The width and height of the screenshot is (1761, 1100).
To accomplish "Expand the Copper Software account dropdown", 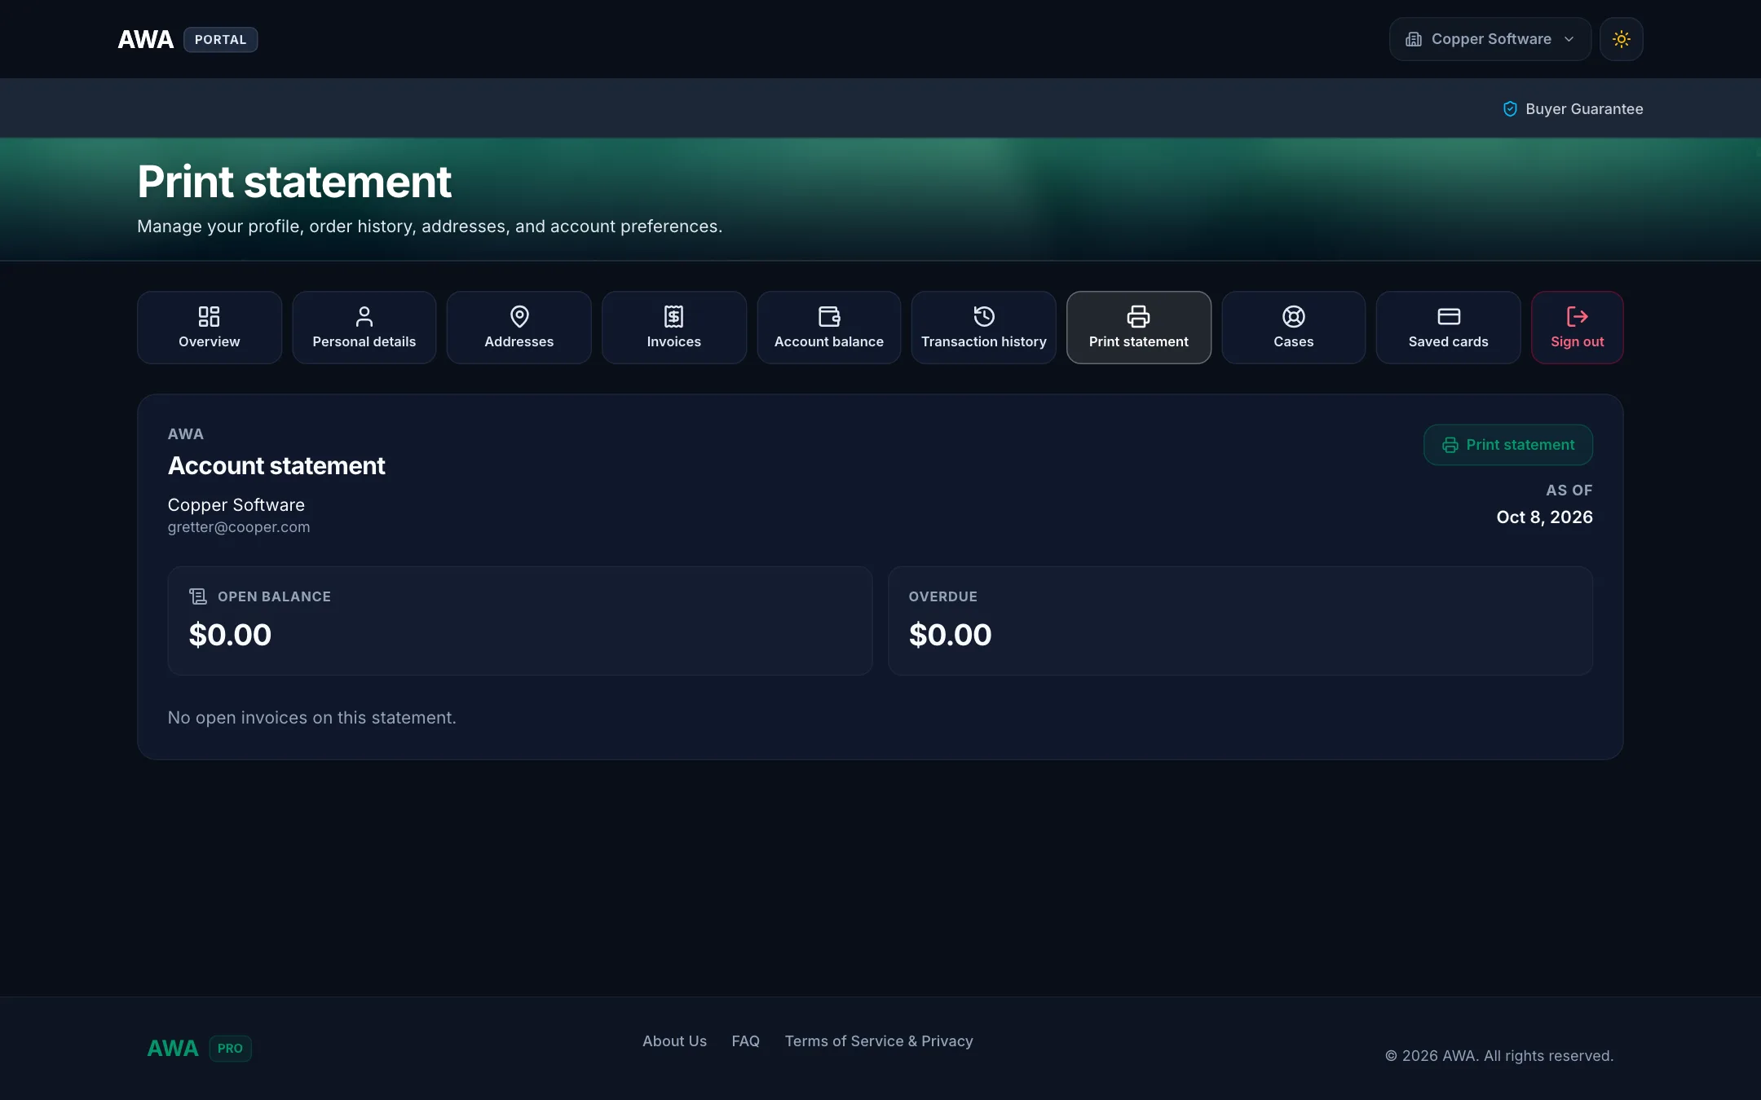I will click(1490, 39).
